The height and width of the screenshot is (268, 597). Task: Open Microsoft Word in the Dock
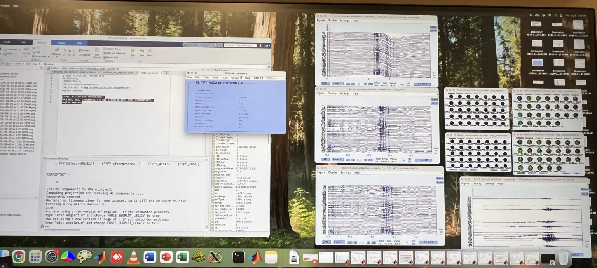pos(150,257)
